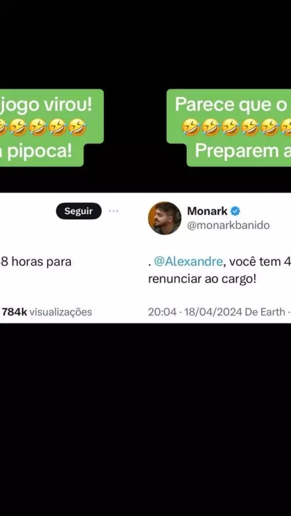Screen dimensions: 291x516
Task: Open Monark's profile avatar photo
Action: click(x=164, y=218)
